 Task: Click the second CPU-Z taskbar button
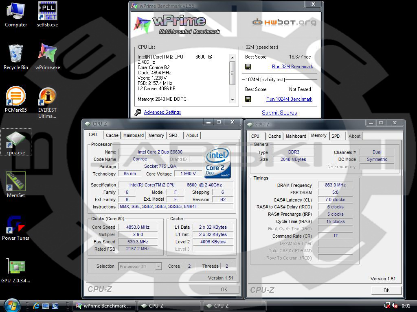click(x=234, y=306)
